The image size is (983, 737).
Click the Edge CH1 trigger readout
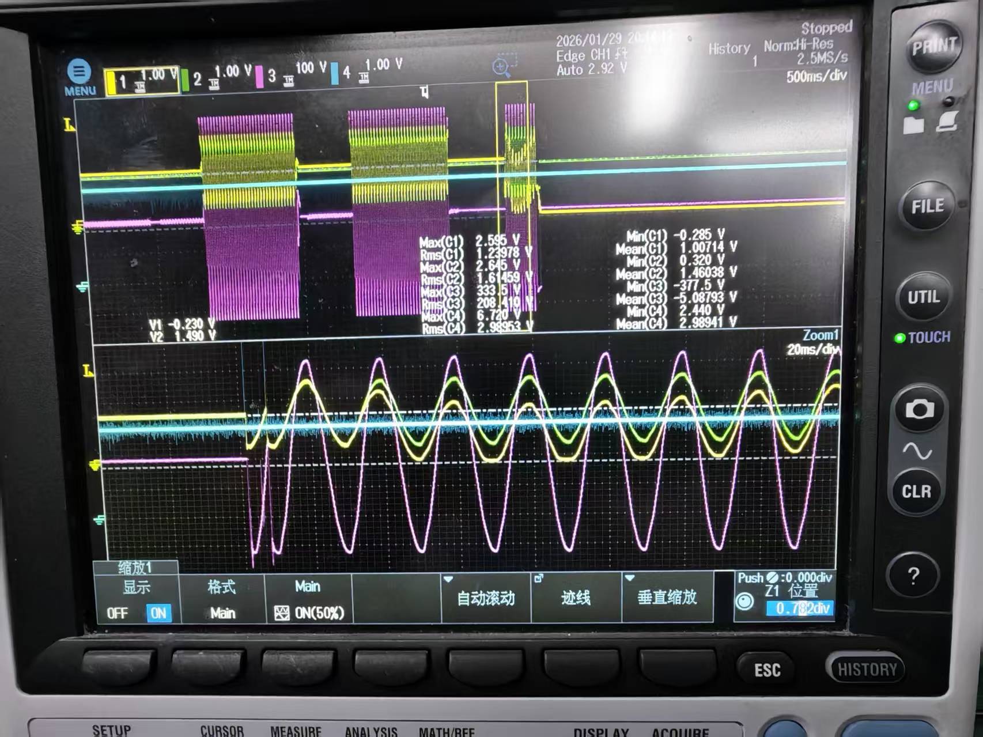(x=592, y=55)
